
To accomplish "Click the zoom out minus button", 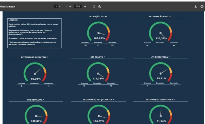I will click(x=70, y=6).
